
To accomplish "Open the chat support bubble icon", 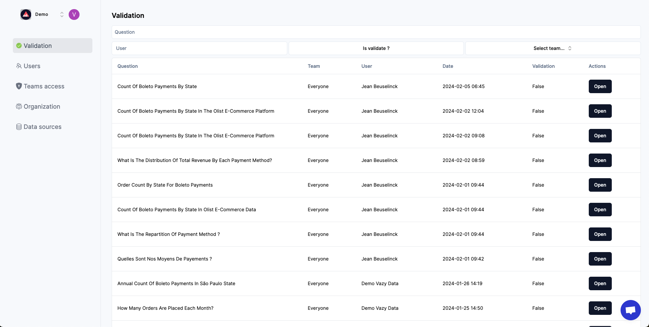I will pos(631,310).
